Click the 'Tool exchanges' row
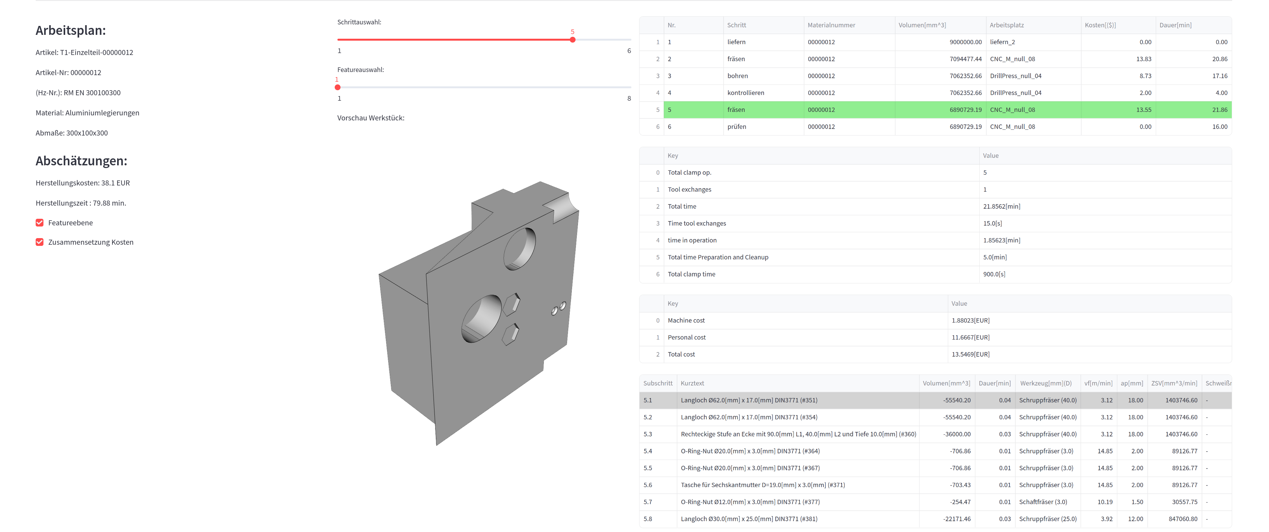 coord(935,190)
